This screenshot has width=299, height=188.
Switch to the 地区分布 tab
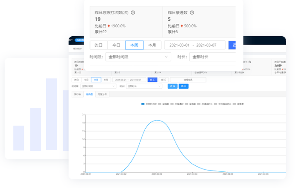(103, 94)
